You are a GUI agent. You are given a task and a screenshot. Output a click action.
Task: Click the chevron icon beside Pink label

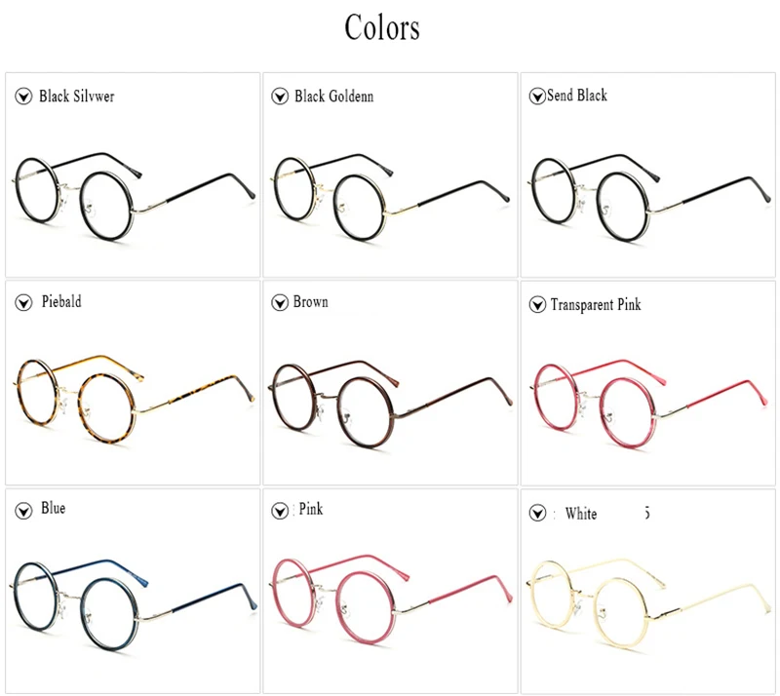[279, 511]
